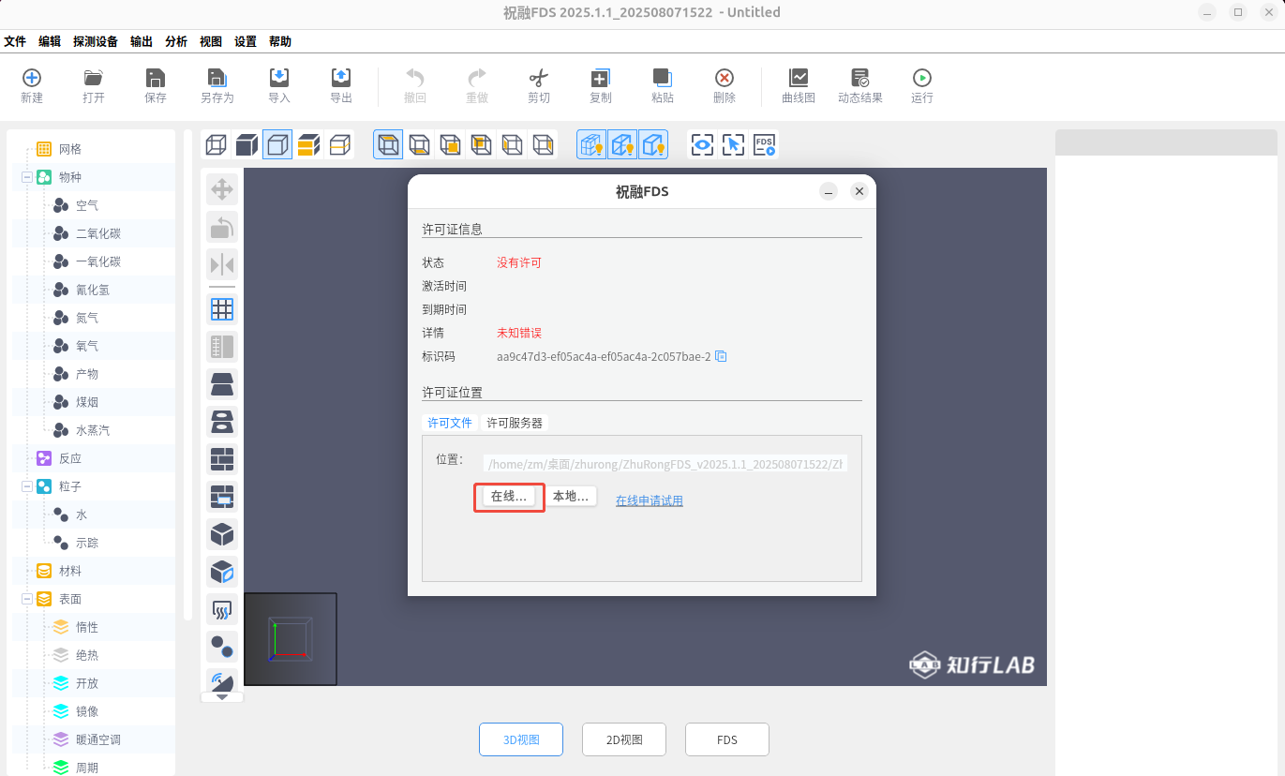Save the project using 保存
1285x776 pixels.
click(156, 78)
